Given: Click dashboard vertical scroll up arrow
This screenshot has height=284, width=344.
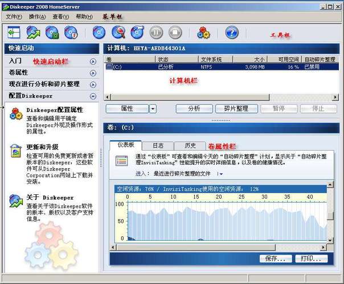Looking at the screenshot, I should (x=330, y=185).
